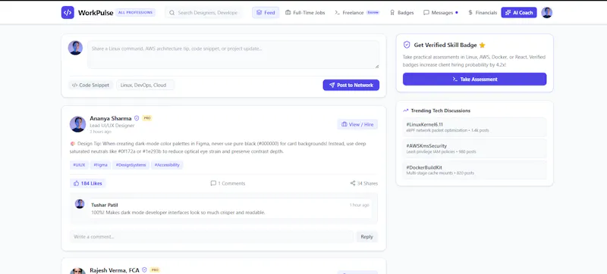Click the Linux, DevOps, Cloud tags field
The height and width of the screenshot is (274, 607).
tap(145, 85)
